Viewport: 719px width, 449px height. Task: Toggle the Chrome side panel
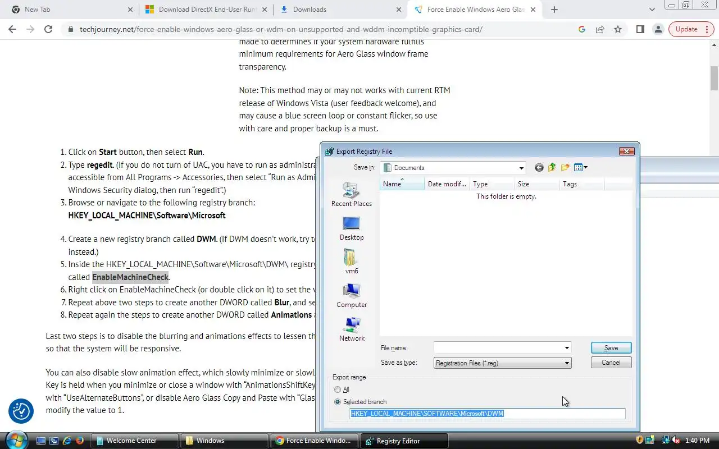640,29
